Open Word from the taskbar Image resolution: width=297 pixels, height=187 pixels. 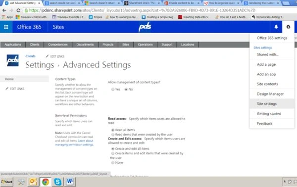tap(70, 182)
